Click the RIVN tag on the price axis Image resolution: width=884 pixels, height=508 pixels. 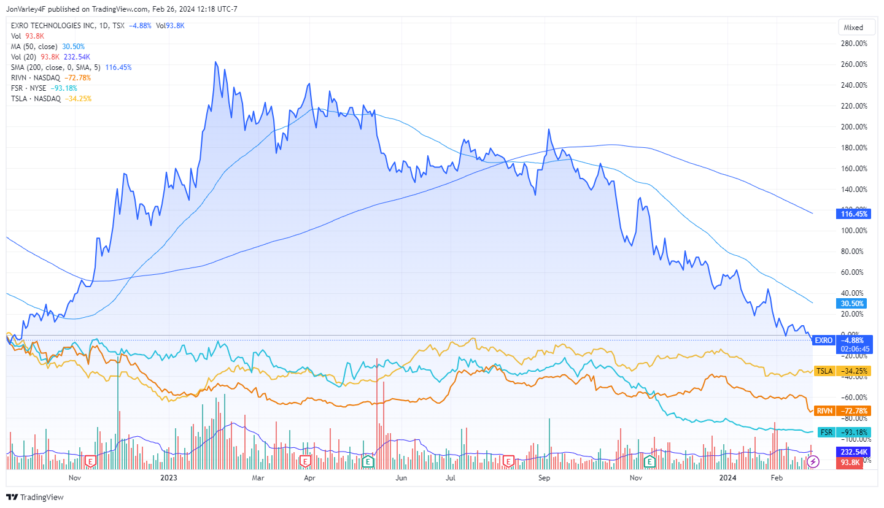pos(824,410)
